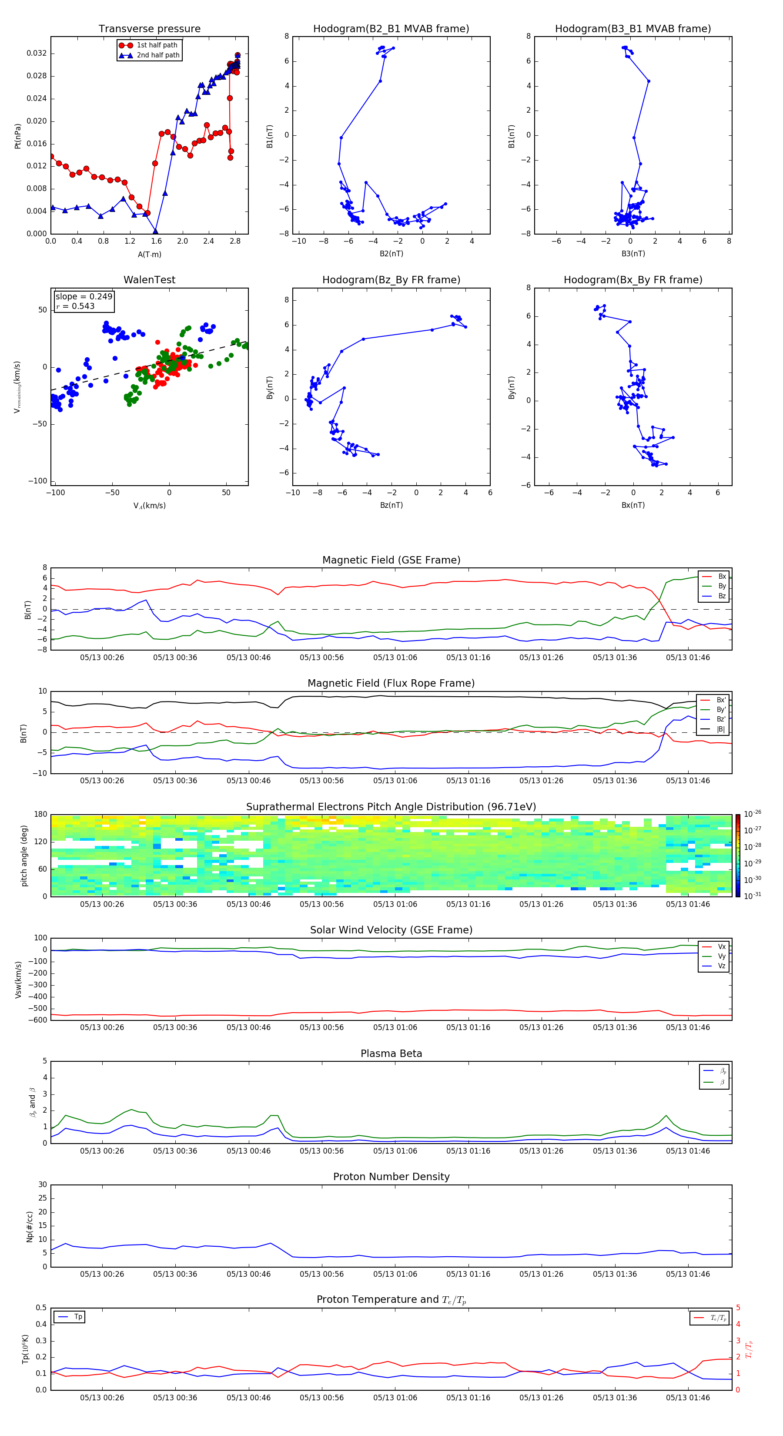The height and width of the screenshot is (1436, 783).
Task: Click the 'Bx' legend entry in GSE panel
Action: (714, 577)
